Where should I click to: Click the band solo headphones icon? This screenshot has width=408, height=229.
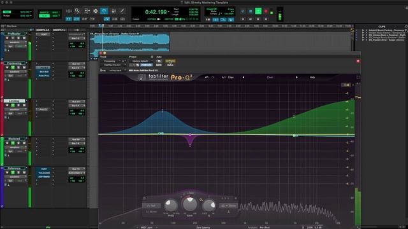[x=228, y=212]
